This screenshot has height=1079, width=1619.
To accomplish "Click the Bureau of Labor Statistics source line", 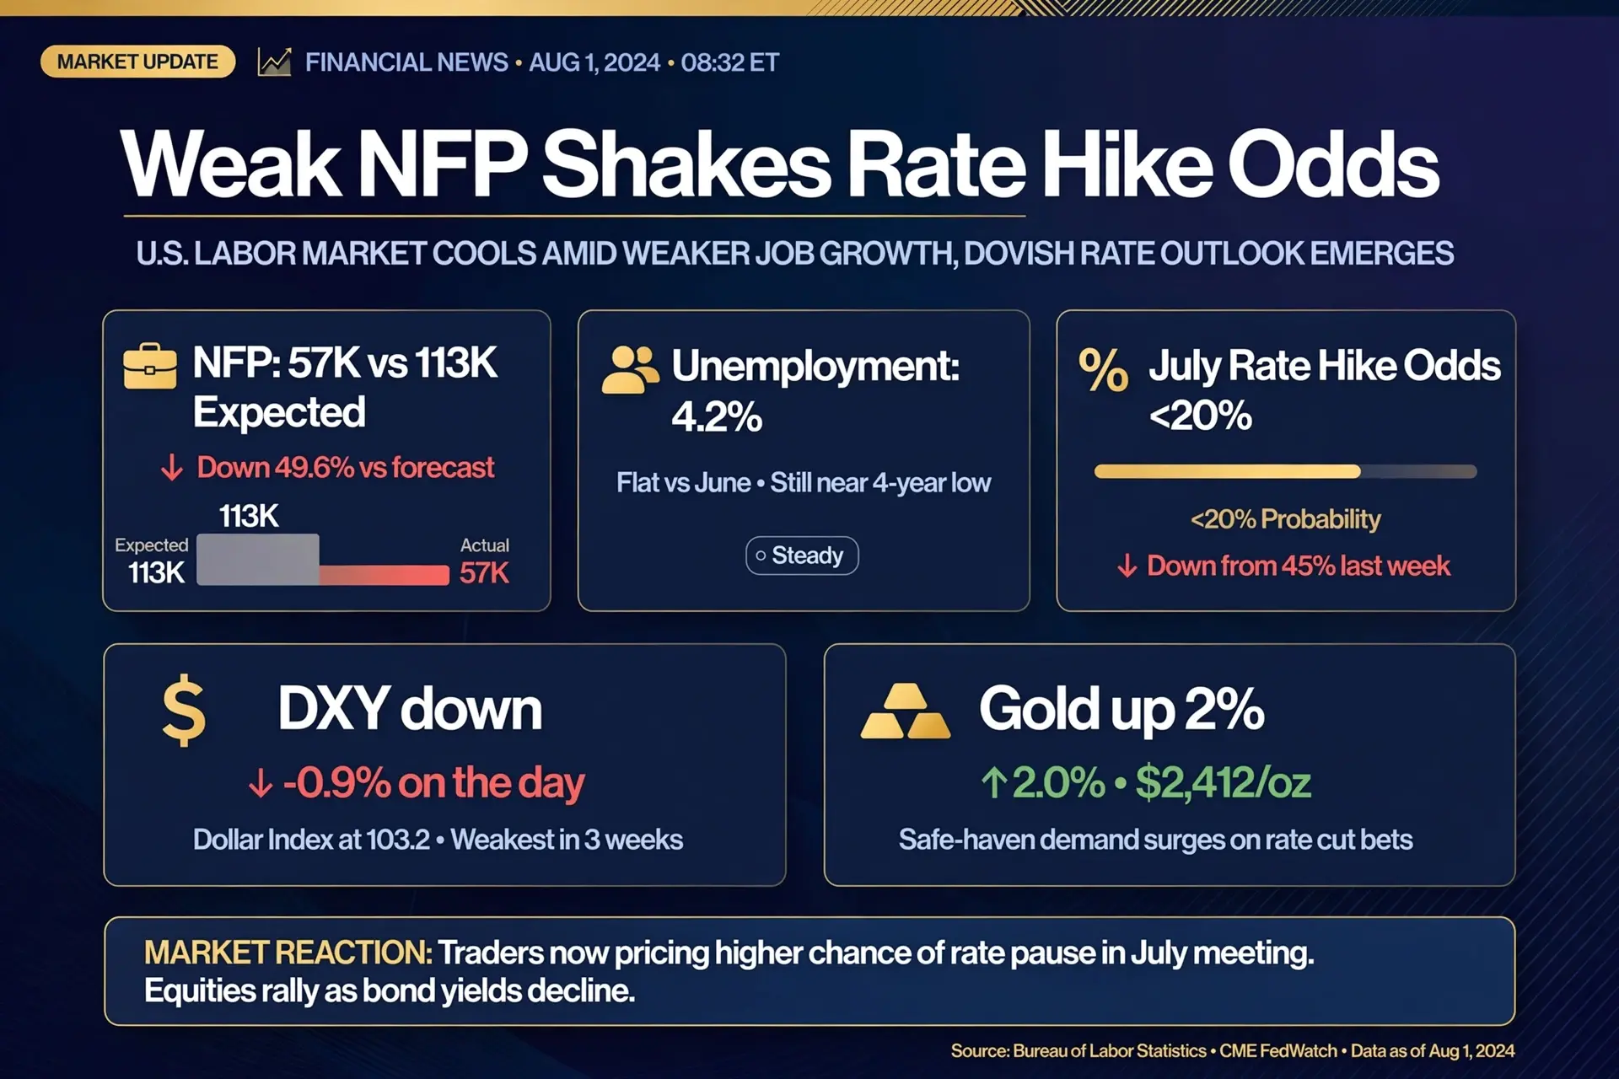I will [1233, 1051].
